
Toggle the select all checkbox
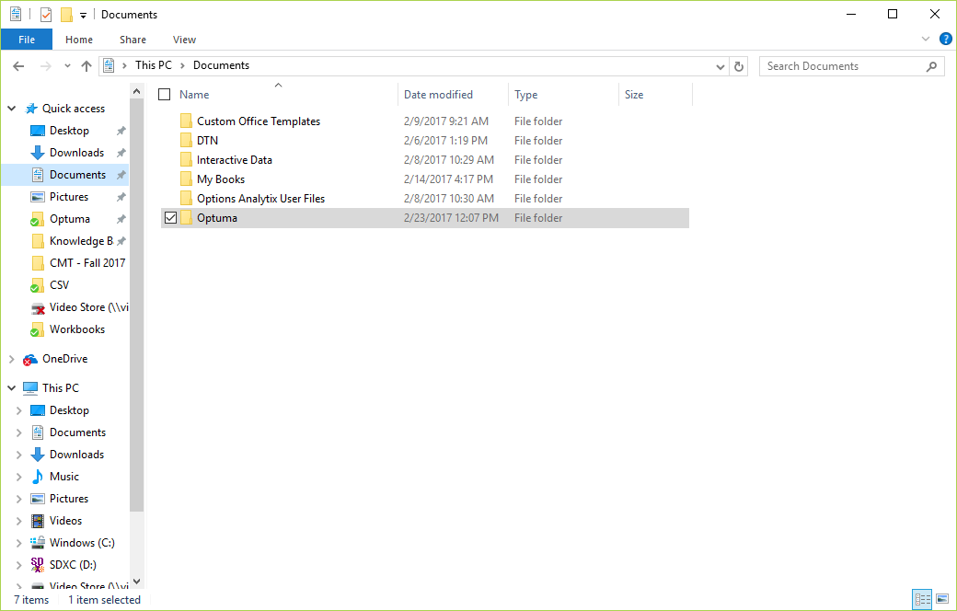pos(164,94)
